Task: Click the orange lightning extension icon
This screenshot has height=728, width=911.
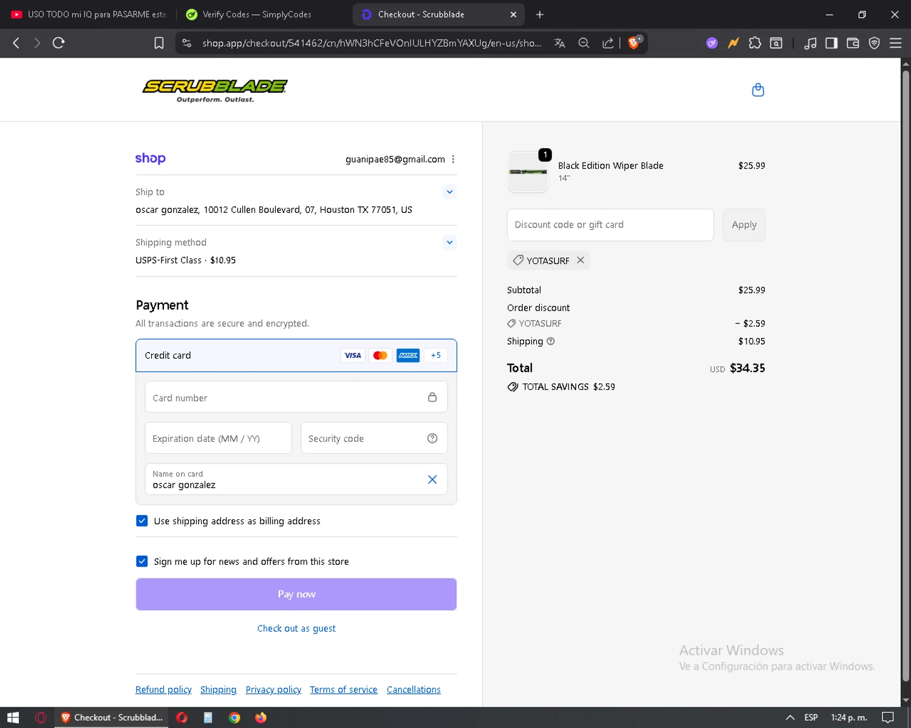Action: click(x=734, y=43)
